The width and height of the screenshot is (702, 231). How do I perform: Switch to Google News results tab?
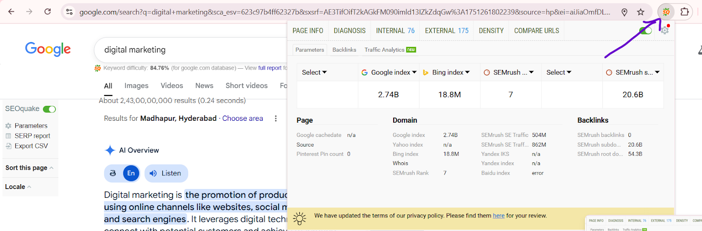pyautogui.click(x=204, y=86)
